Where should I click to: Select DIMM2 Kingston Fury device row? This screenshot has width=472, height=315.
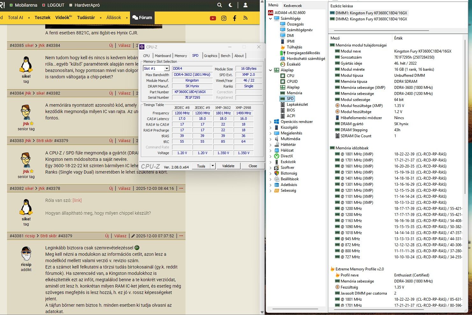click(x=369, y=19)
